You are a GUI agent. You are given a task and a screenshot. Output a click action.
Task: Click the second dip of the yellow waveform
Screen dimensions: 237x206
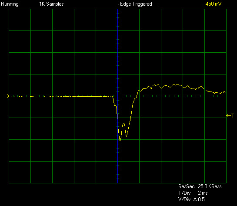[x=126, y=136]
